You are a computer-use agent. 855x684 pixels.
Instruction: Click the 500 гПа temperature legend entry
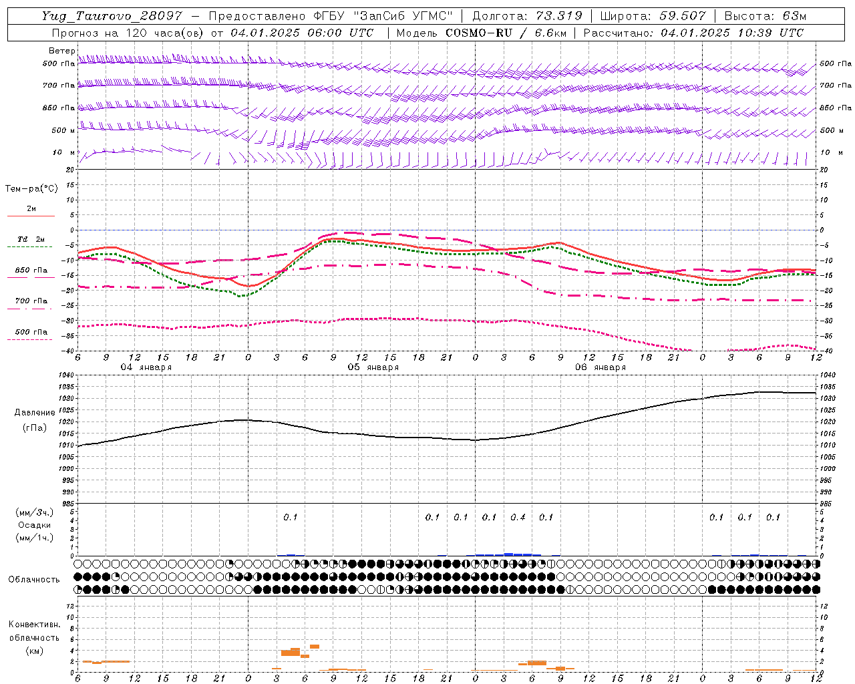[31, 332]
